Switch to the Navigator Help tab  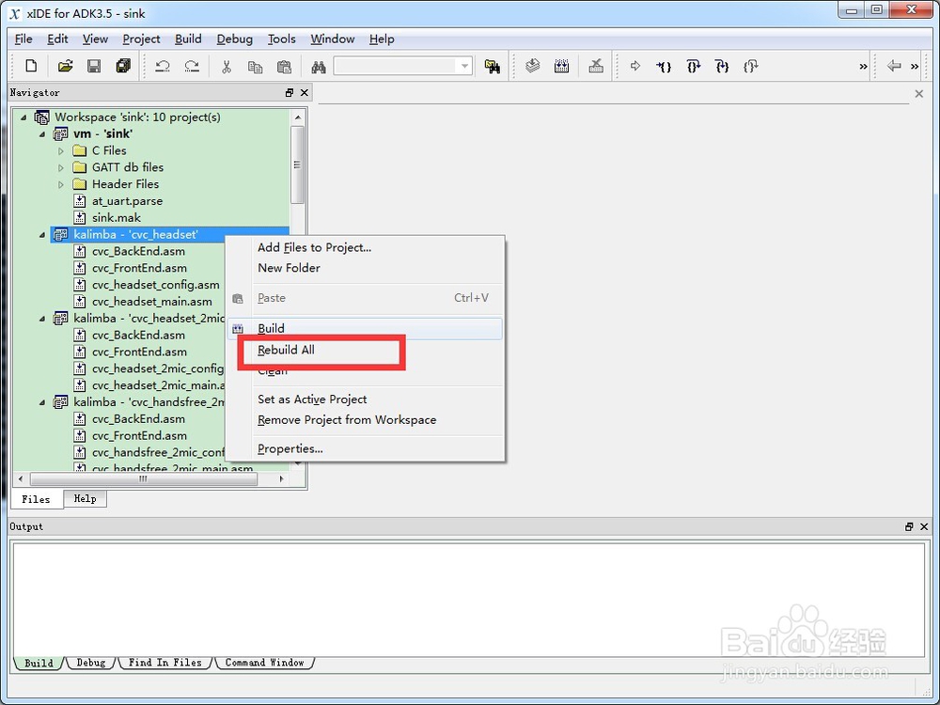tap(86, 499)
